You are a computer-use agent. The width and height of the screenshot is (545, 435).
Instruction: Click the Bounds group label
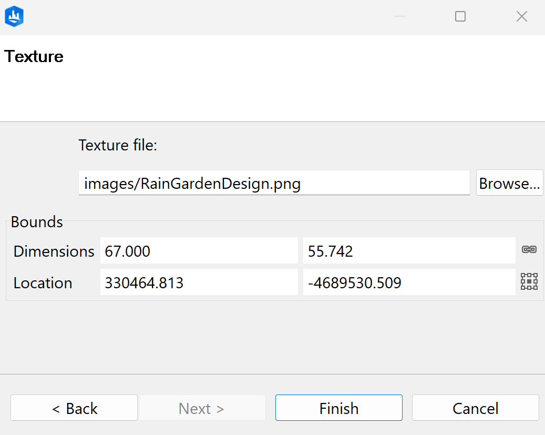(37, 222)
